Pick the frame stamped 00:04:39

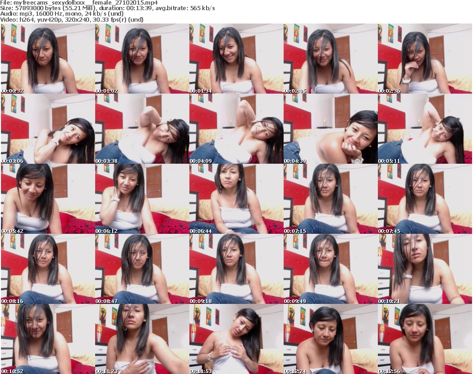tap(330, 129)
